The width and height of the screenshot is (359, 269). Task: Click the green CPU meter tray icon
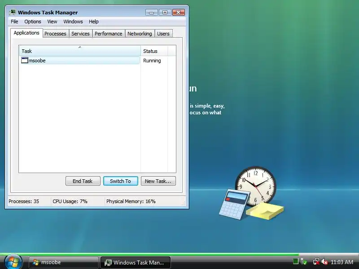[296, 261]
